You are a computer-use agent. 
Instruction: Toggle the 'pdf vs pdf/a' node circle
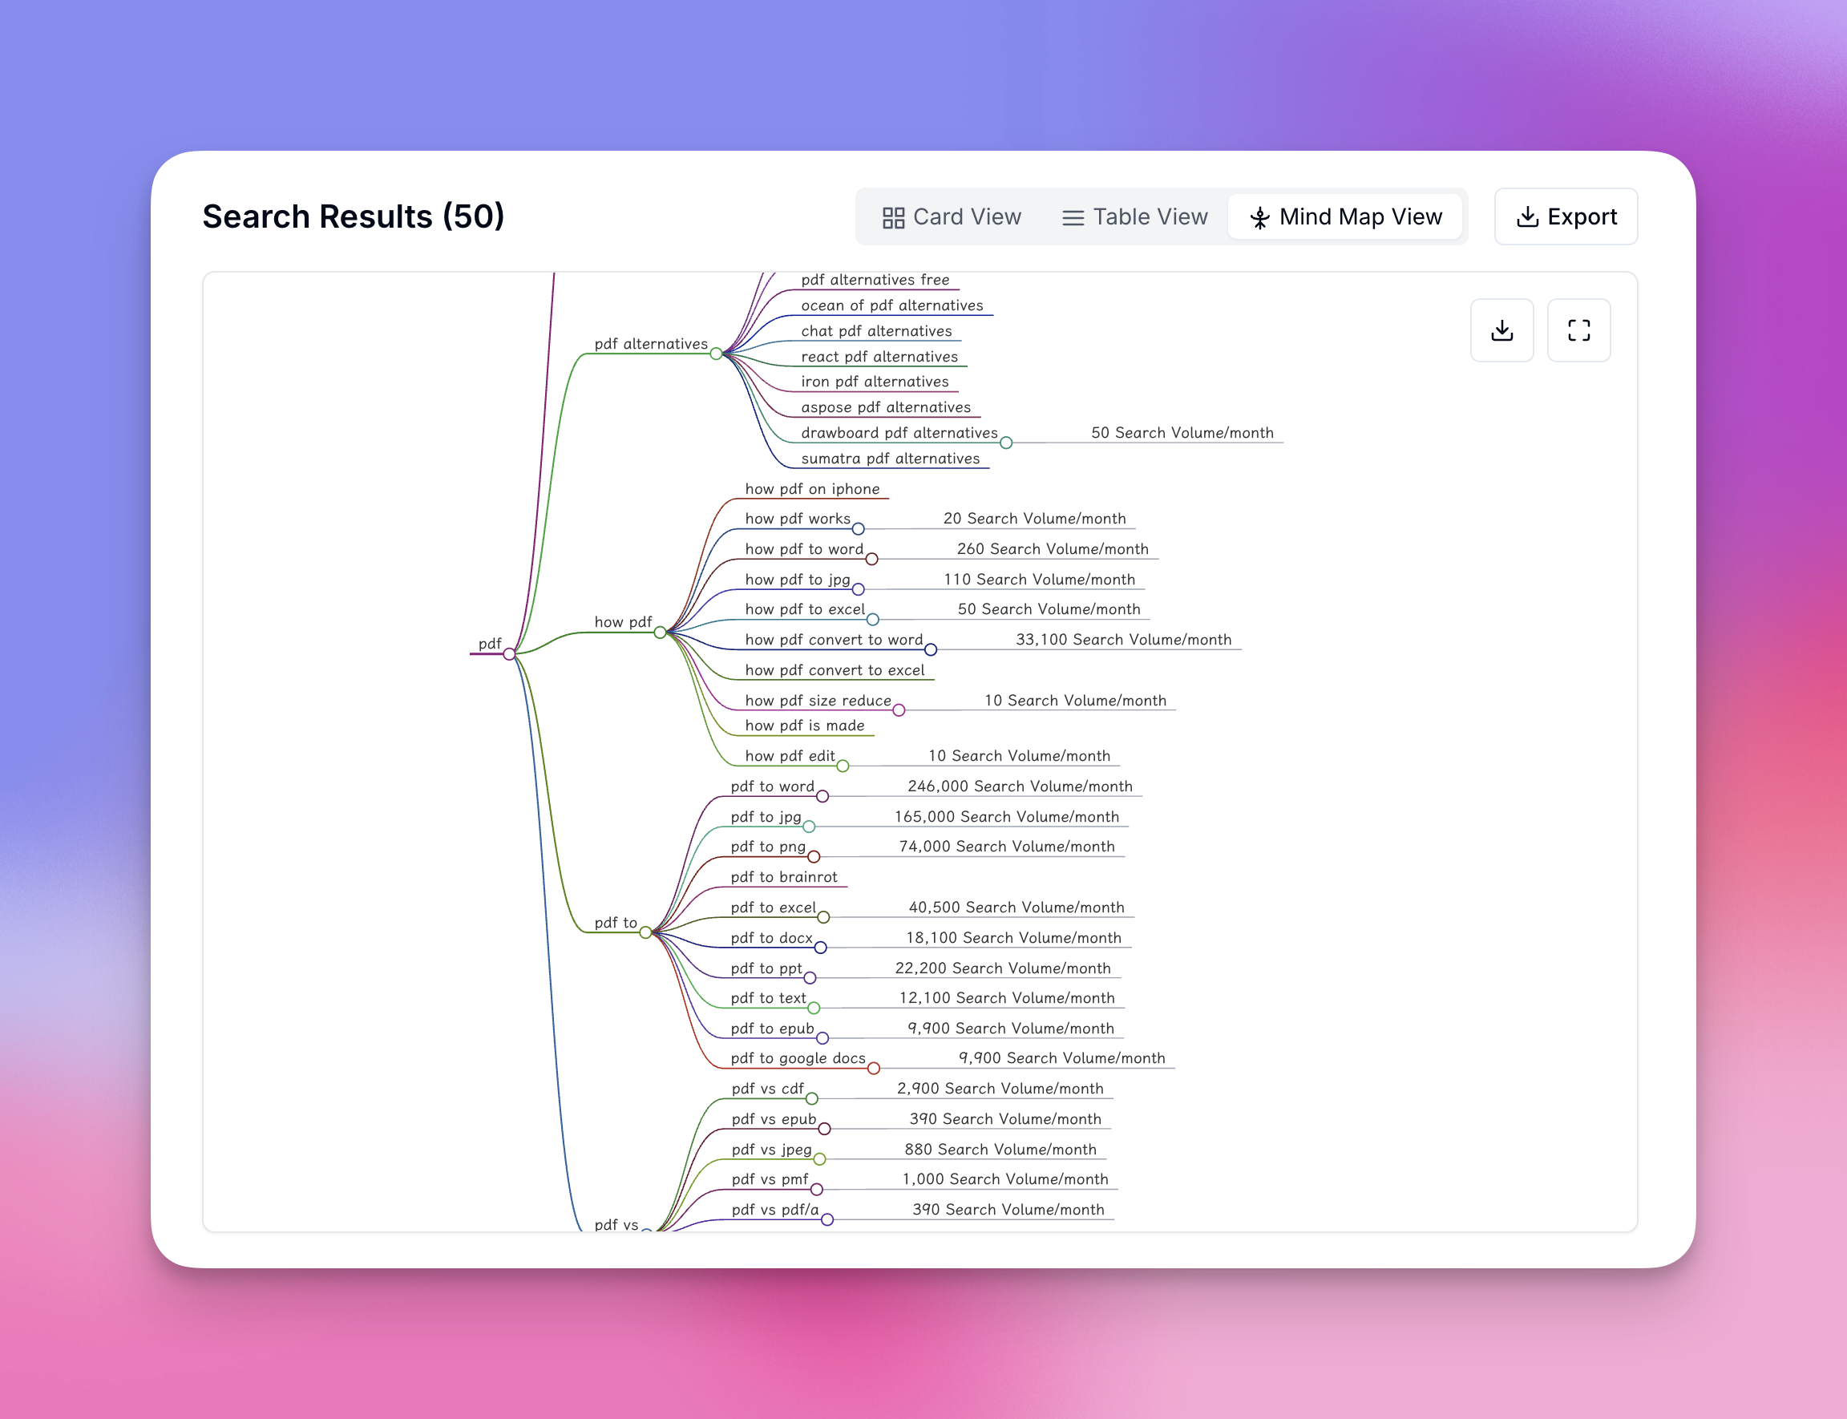827,1219
